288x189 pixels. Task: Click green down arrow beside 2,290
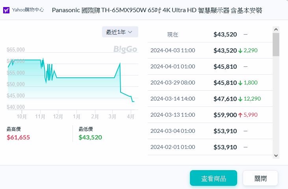240,50
